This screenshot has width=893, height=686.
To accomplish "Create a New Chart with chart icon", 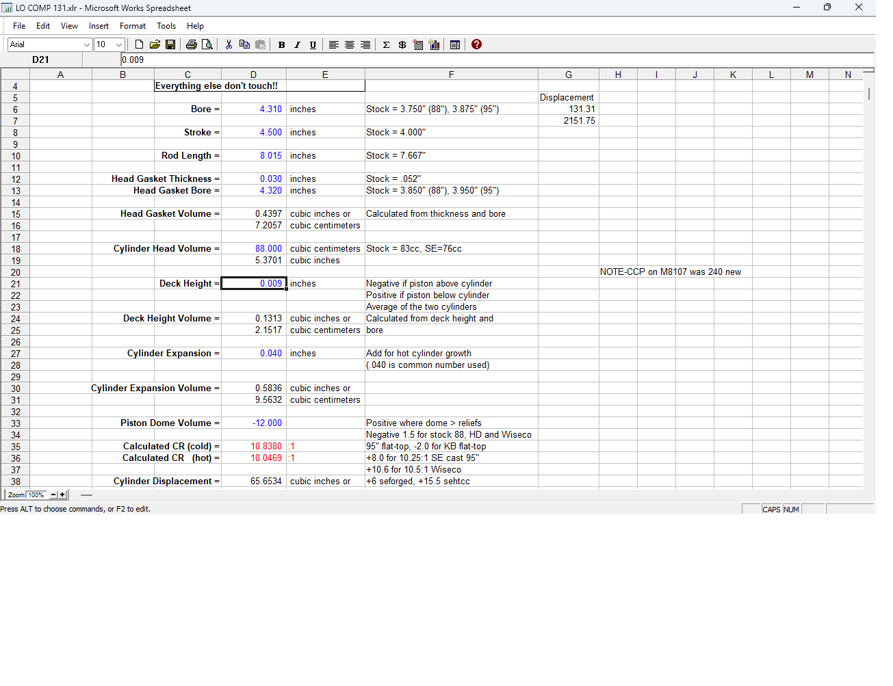I will tap(434, 44).
